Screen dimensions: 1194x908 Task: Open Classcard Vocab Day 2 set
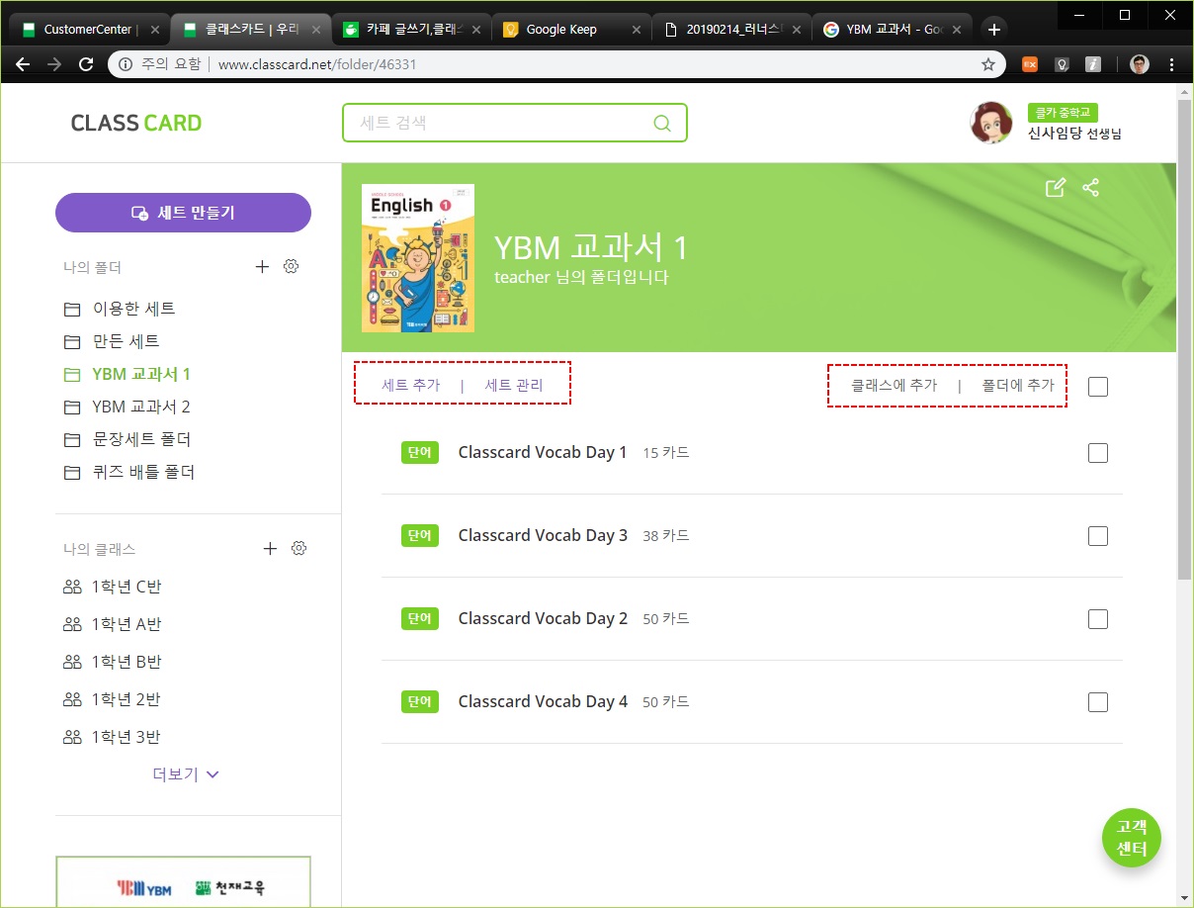[543, 618]
